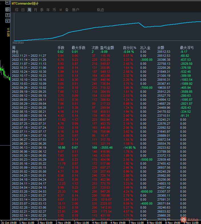This screenshot has width=201, height=224.
Task: Open help with the question mark button
Action: click(x=8, y=15)
